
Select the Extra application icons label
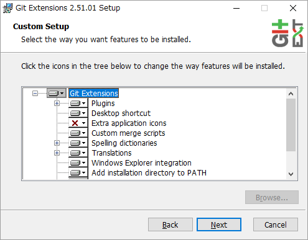[x=129, y=123]
